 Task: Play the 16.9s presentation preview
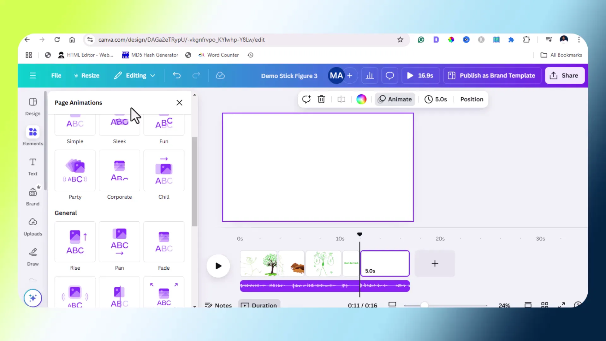coord(420,75)
